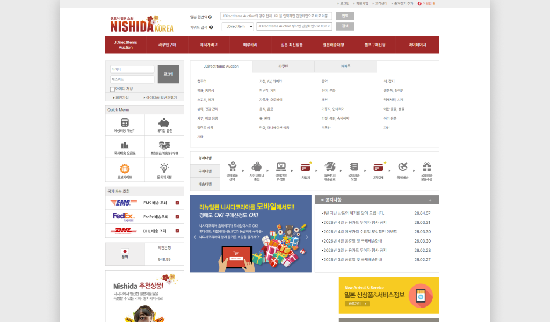This screenshot has width=550, height=322.
Task: Click the 바로가기 button in the yellow banner
Action: point(358,303)
